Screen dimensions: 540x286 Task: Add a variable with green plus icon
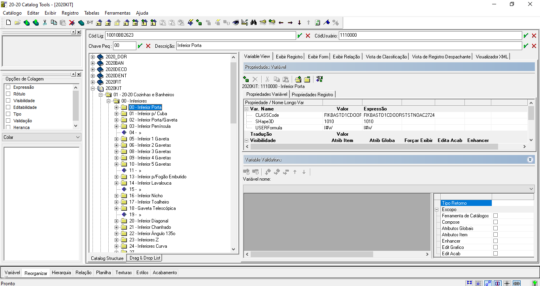click(x=246, y=79)
